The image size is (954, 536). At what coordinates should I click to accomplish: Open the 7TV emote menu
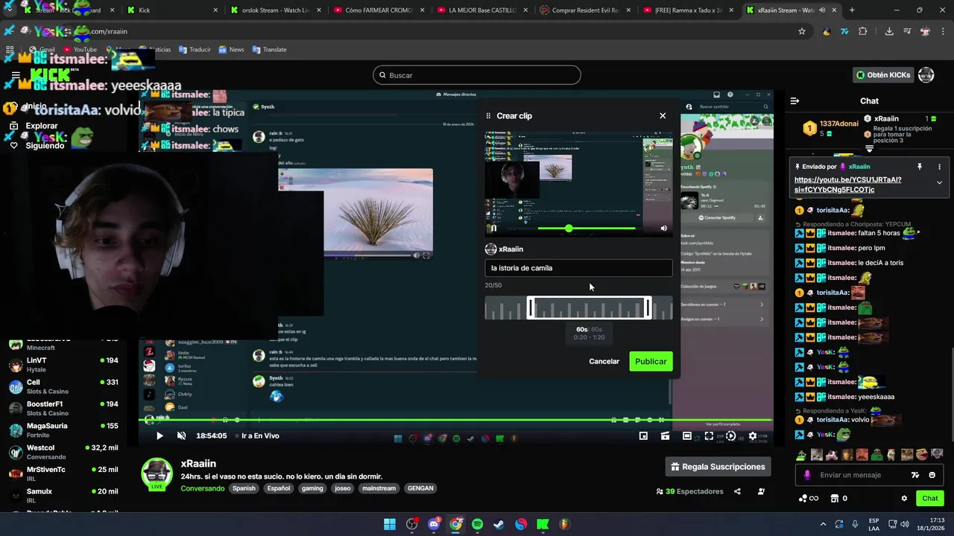point(915,475)
